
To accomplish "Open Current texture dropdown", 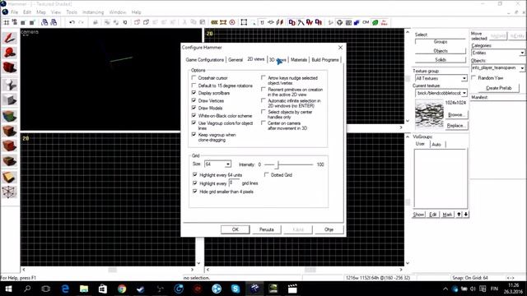I will click(x=464, y=93).
